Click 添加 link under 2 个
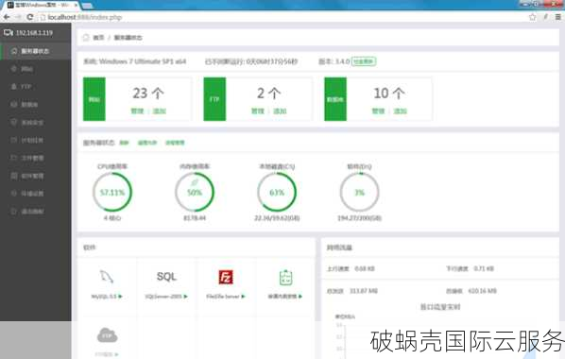 coord(280,111)
